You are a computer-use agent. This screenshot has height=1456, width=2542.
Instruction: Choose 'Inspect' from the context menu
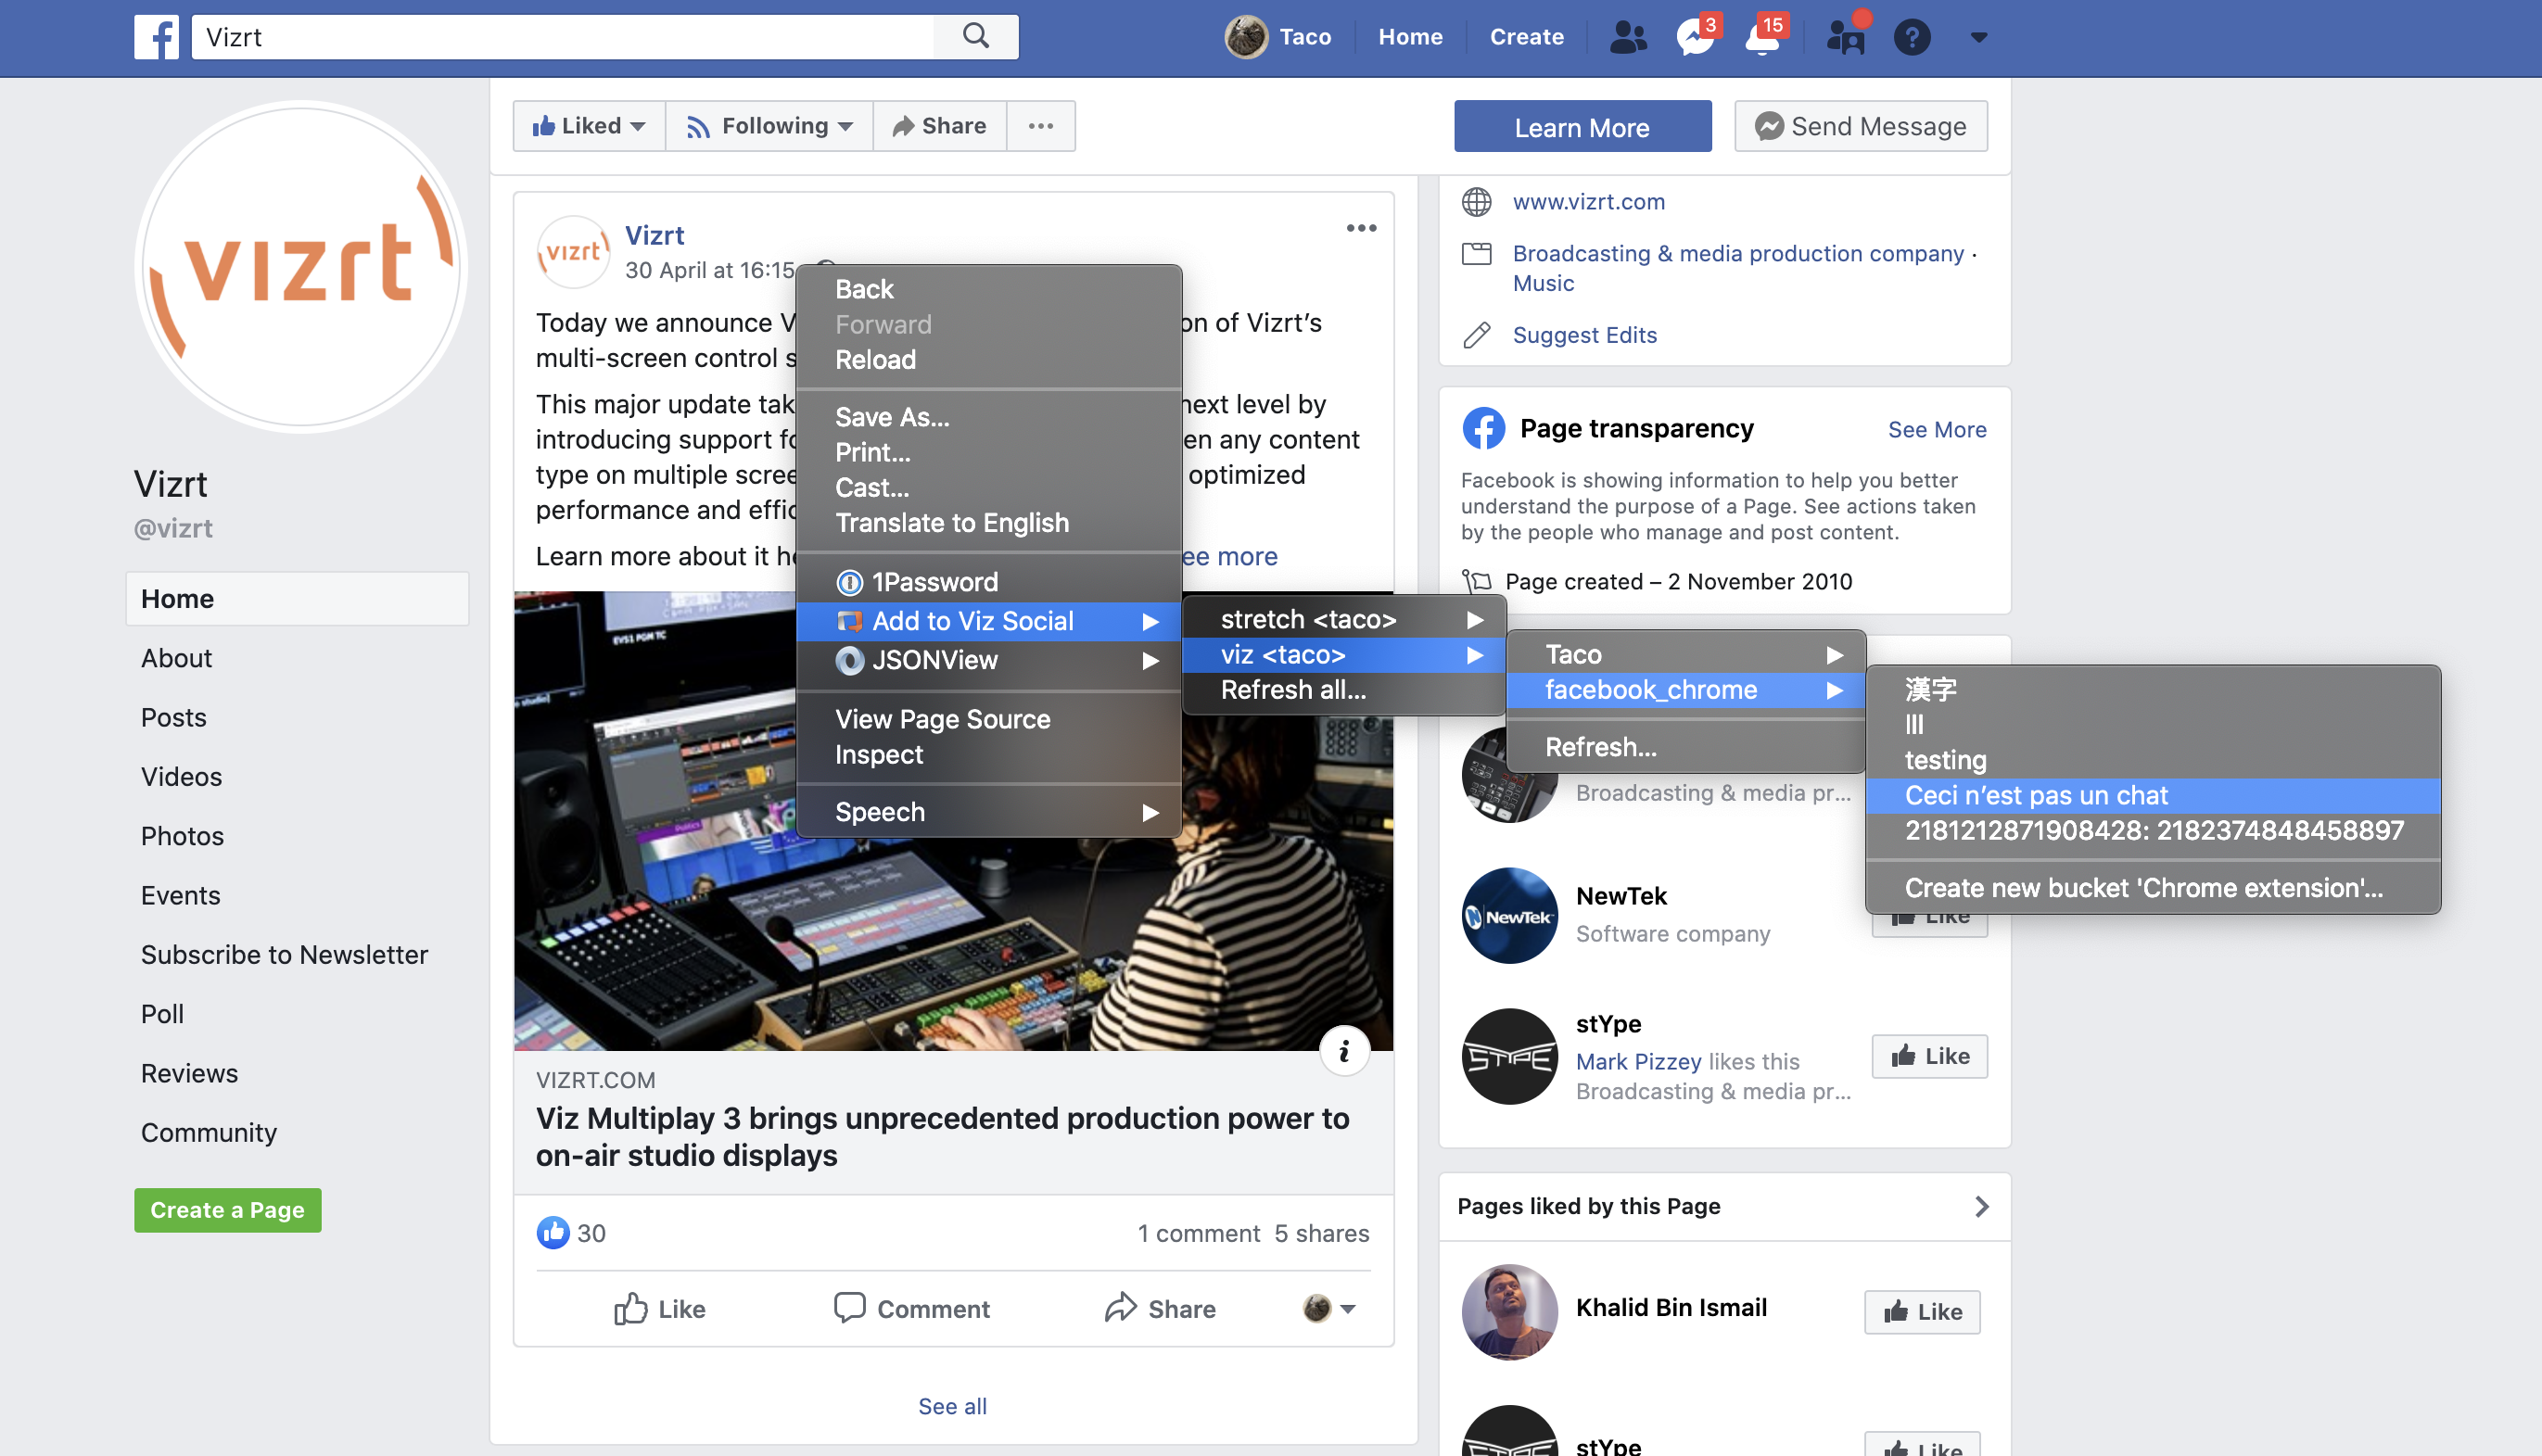(x=989, y=754)
